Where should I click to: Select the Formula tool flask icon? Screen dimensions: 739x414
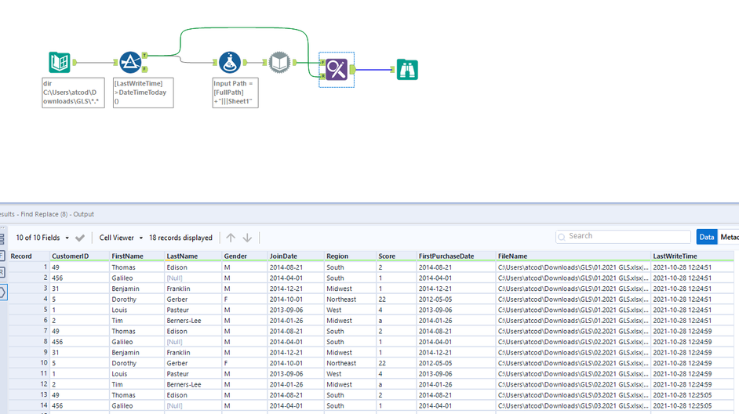tap(229, 62)
